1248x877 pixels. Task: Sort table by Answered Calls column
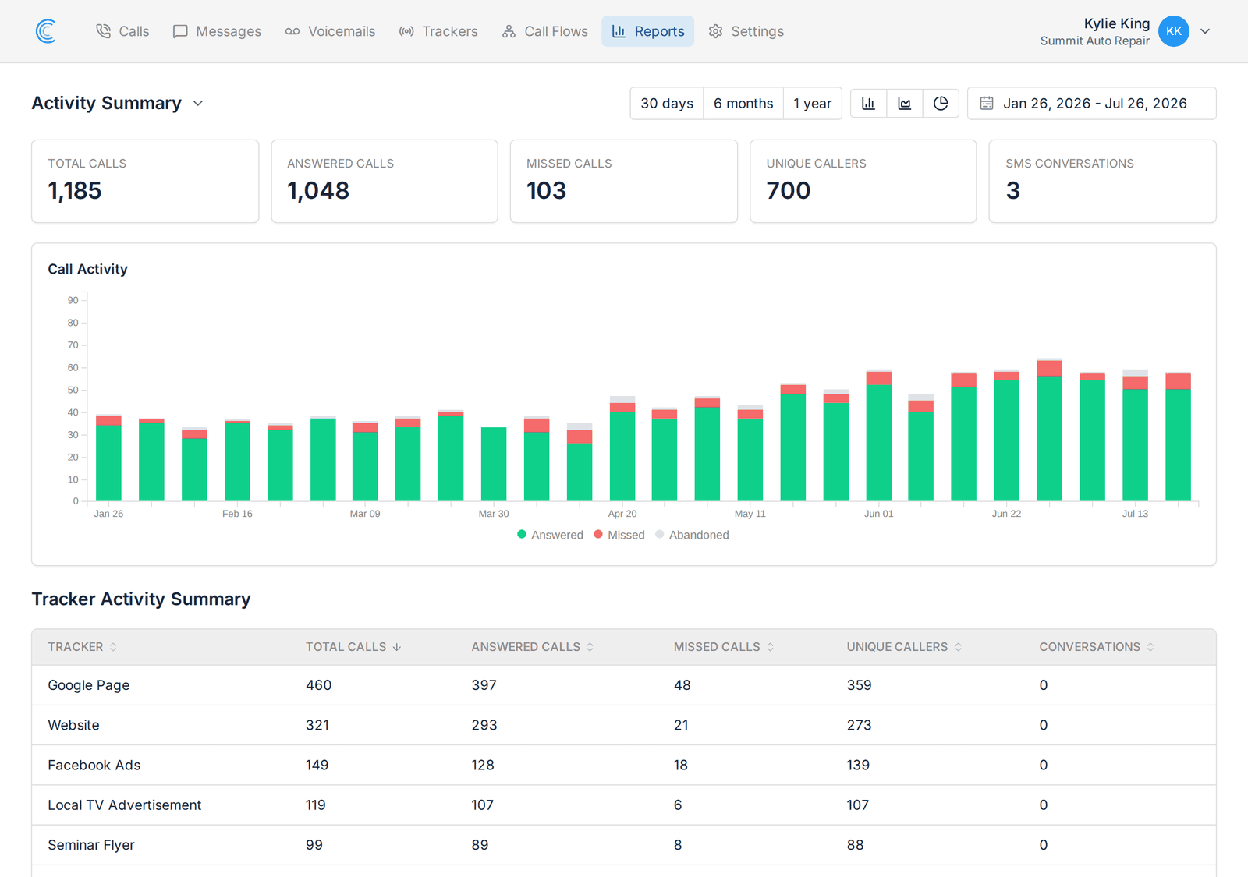(533, 647)
